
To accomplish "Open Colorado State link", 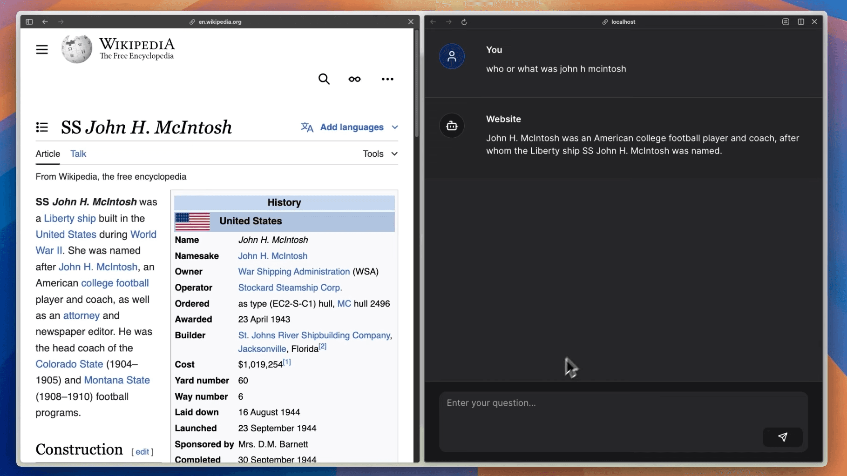I will pyautogui.click(x=69, y=364).
